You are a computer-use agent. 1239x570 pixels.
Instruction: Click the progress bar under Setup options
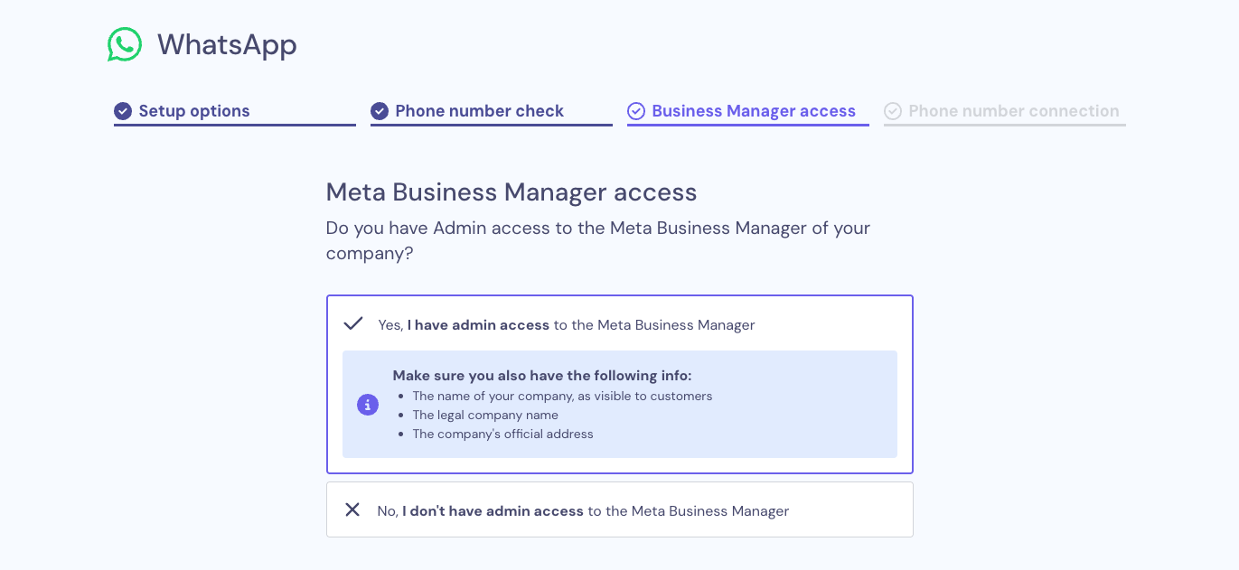[x=235, y=125]
